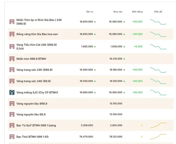Click the Bán ra column header

click(x=90, y=12)
